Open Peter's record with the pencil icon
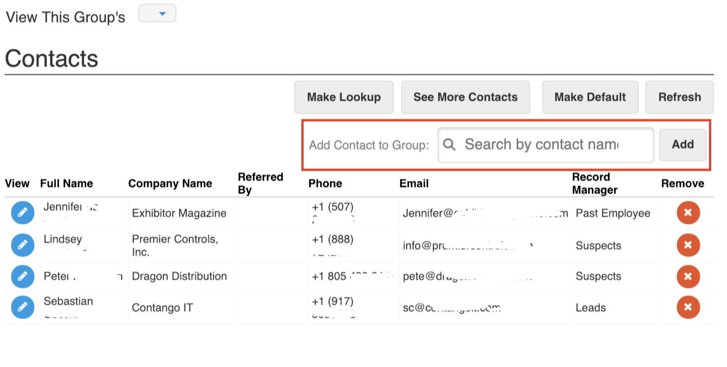This screenshot has height=367, width=727. coord(22,277)
